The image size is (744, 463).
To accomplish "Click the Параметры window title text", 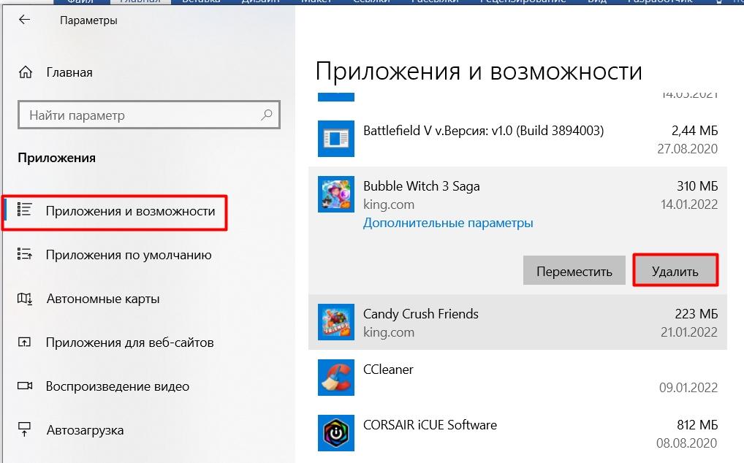I will tap(88, 20).
